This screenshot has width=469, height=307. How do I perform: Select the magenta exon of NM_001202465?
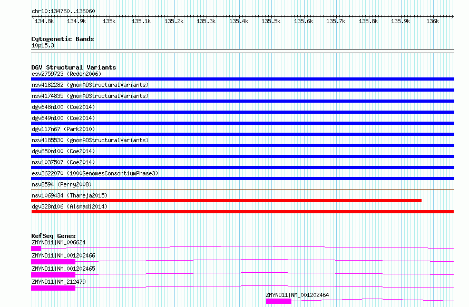53,275
